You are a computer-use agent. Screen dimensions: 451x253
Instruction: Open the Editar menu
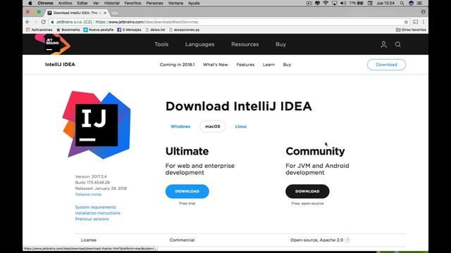(x=82, y=3)
